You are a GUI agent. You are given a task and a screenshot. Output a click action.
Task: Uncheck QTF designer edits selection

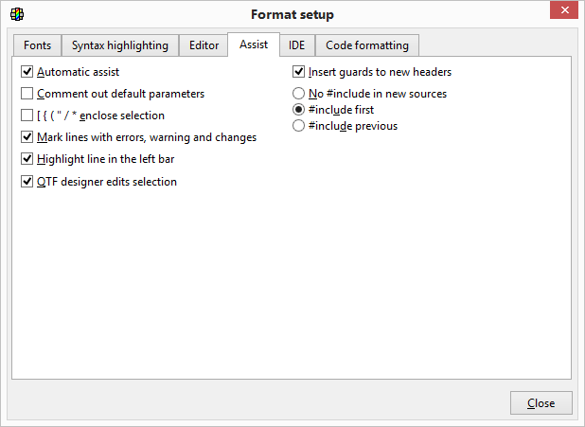tap(27, 182)
